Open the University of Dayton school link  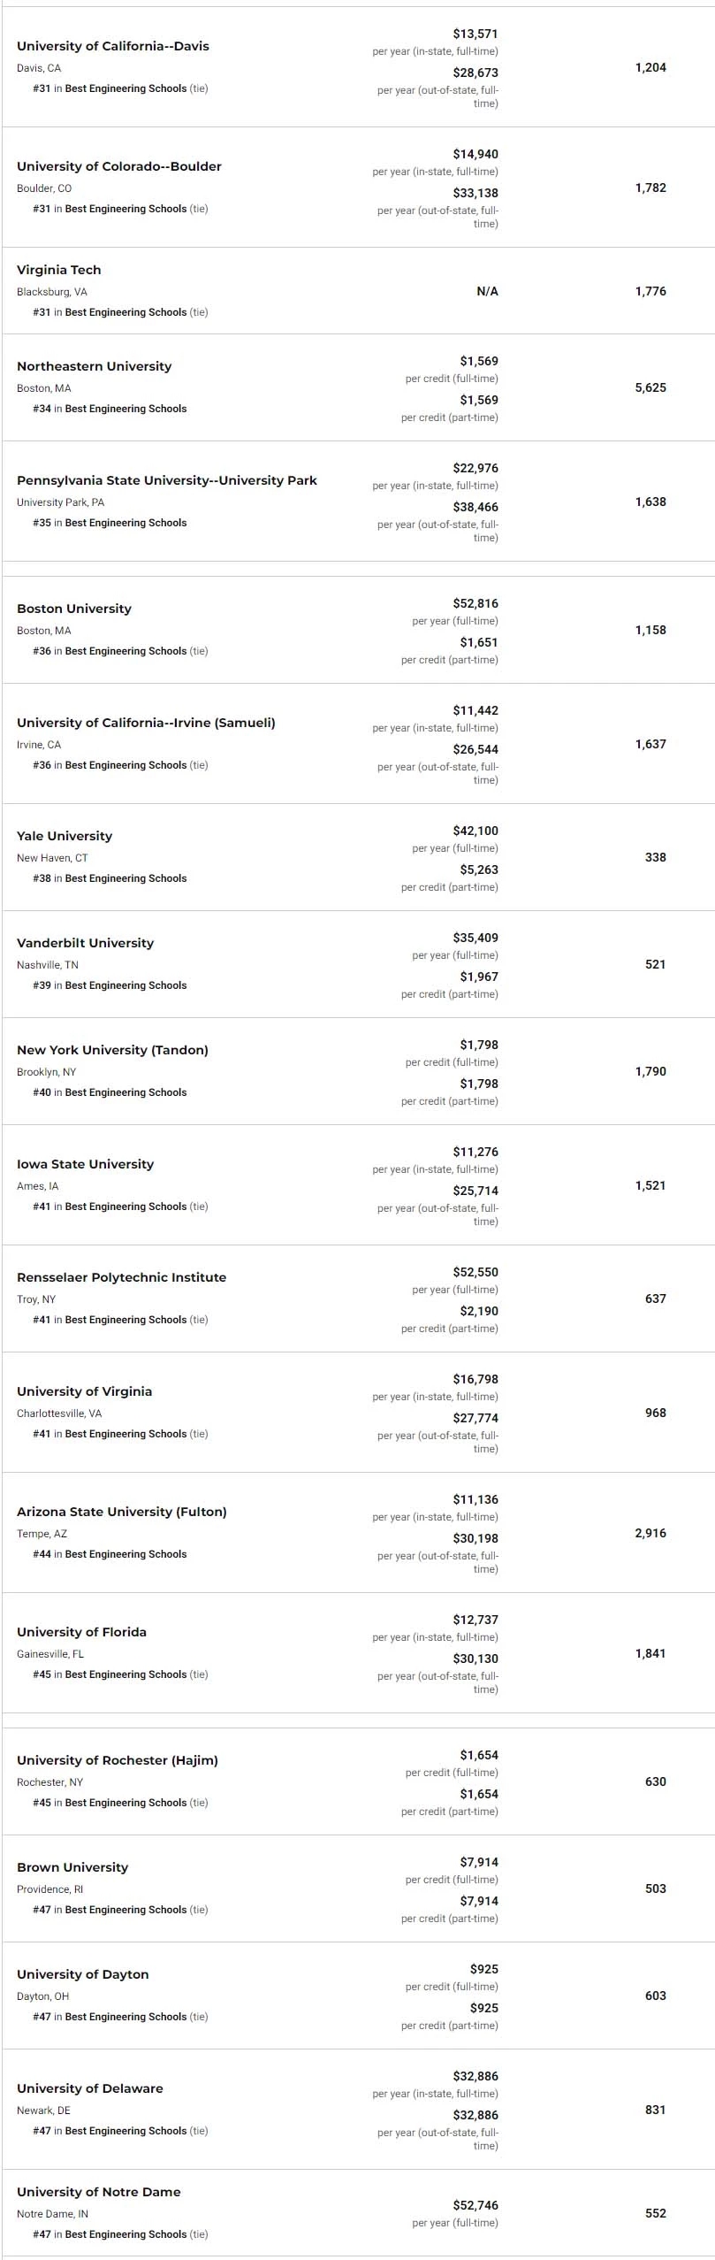(83, 1974)
